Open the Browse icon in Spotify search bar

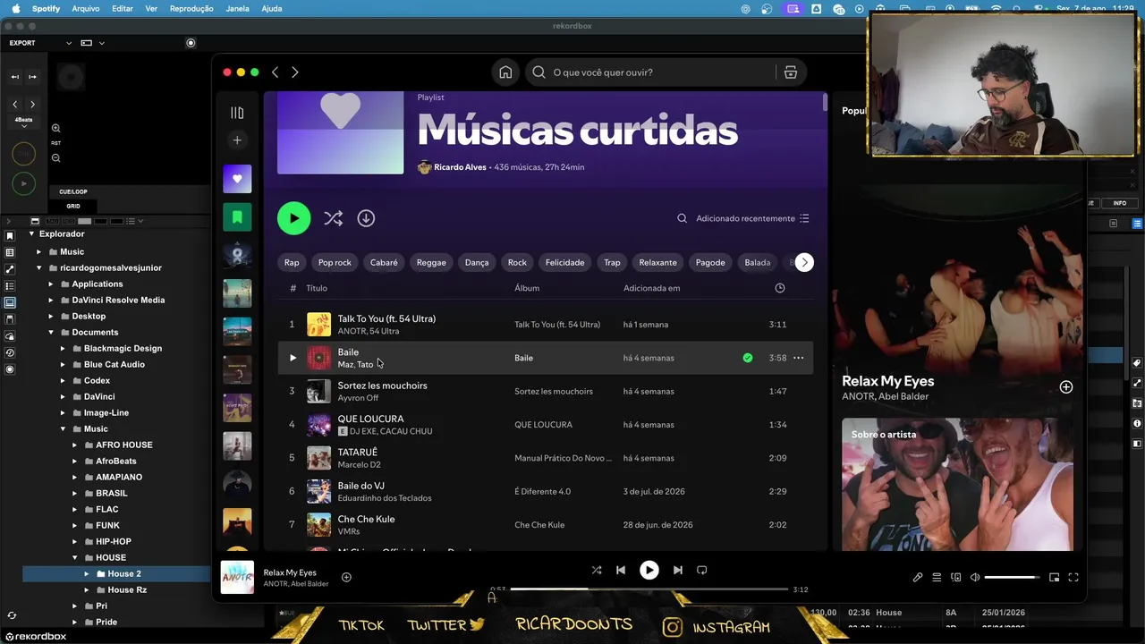click(x=791, y=72)
